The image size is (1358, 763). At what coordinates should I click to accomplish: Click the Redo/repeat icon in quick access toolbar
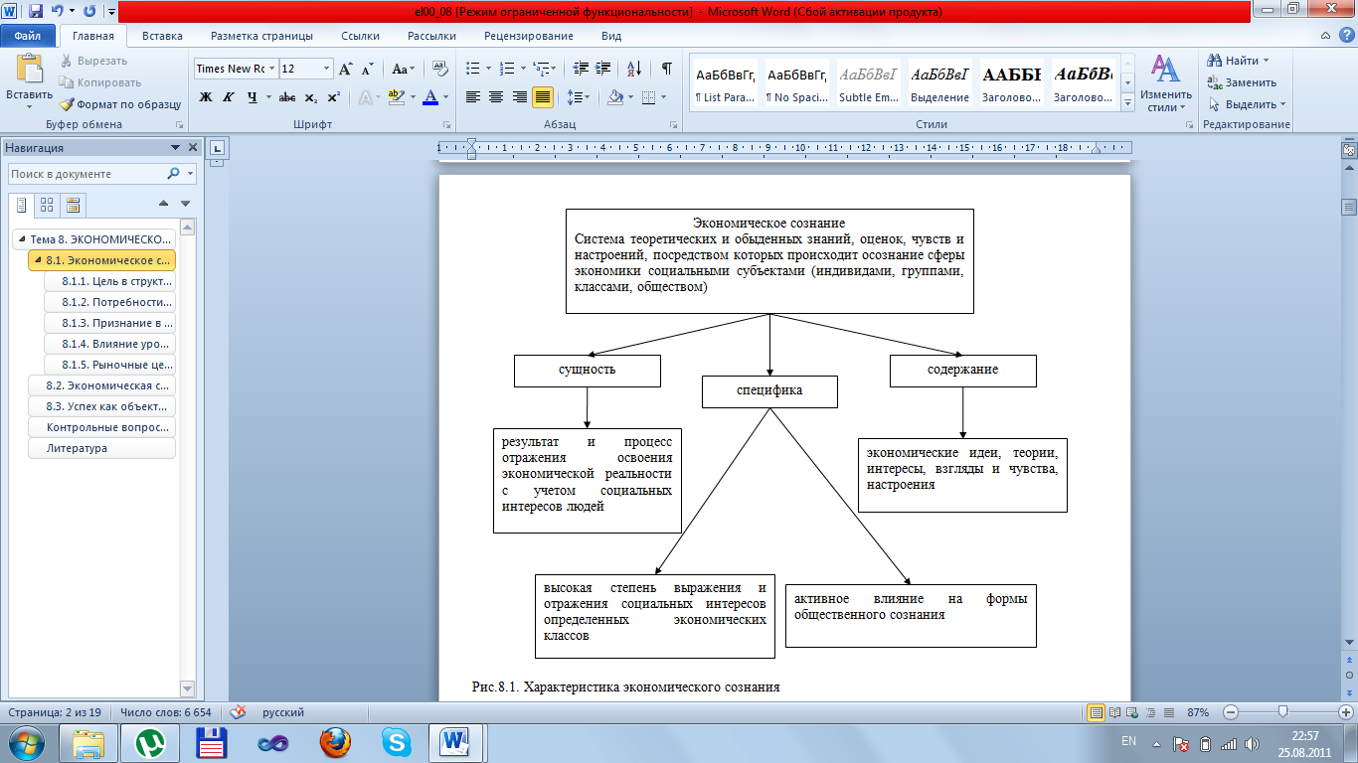click(89, 12)
